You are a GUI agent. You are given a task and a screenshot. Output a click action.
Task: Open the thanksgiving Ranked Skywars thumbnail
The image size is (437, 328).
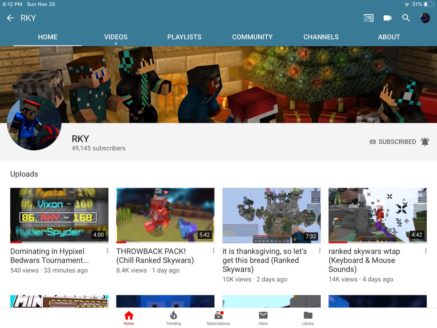[272, 215]
